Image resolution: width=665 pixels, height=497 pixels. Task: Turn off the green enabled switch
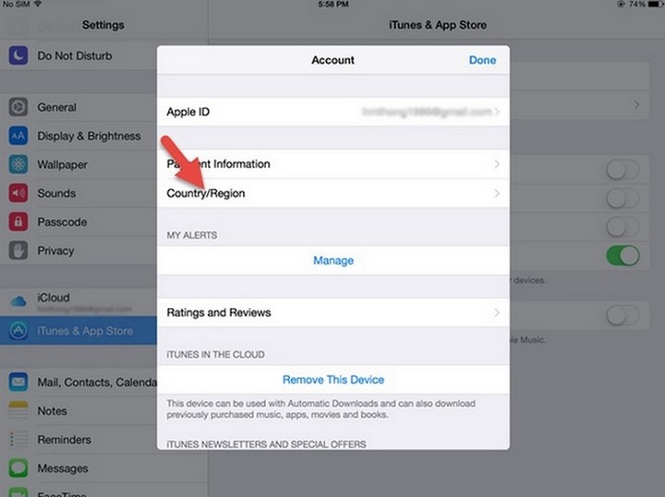click(x=623, y=255)
